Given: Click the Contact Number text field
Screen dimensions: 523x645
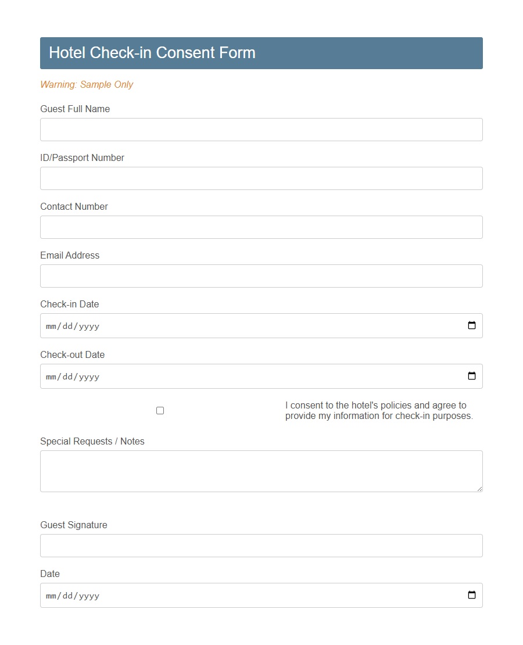Looking at the screenshot, I should click(x=261, y=227).
